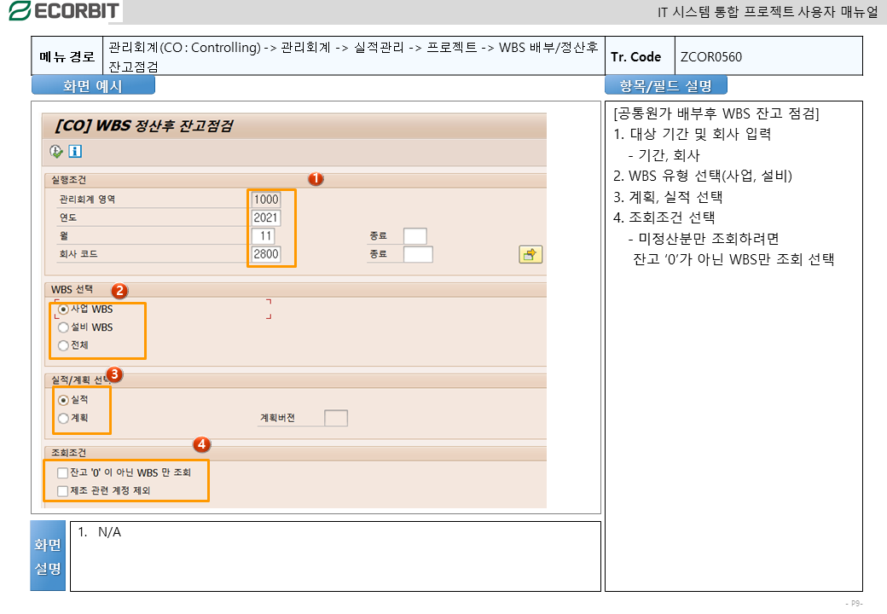Focus the 월 종료 input field
This screenshot has width=887, height=614.
415,236
